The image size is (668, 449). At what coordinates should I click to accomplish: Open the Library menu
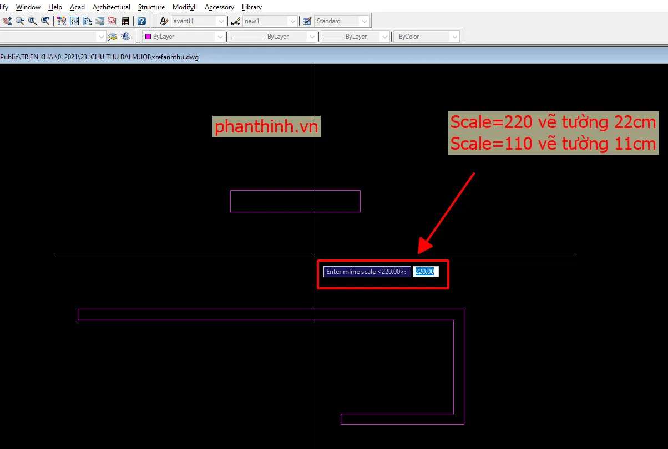pyautogui.click(x=252, y=7)
